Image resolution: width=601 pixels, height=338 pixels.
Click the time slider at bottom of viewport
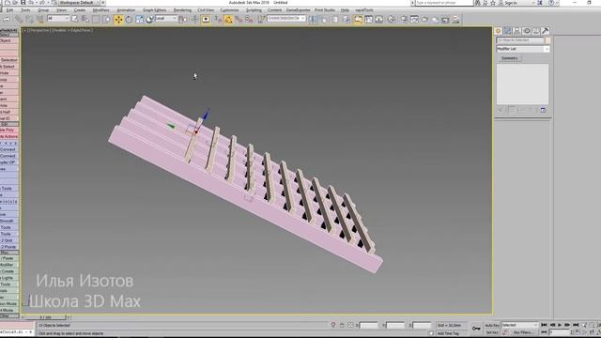(x=45, y=317)
